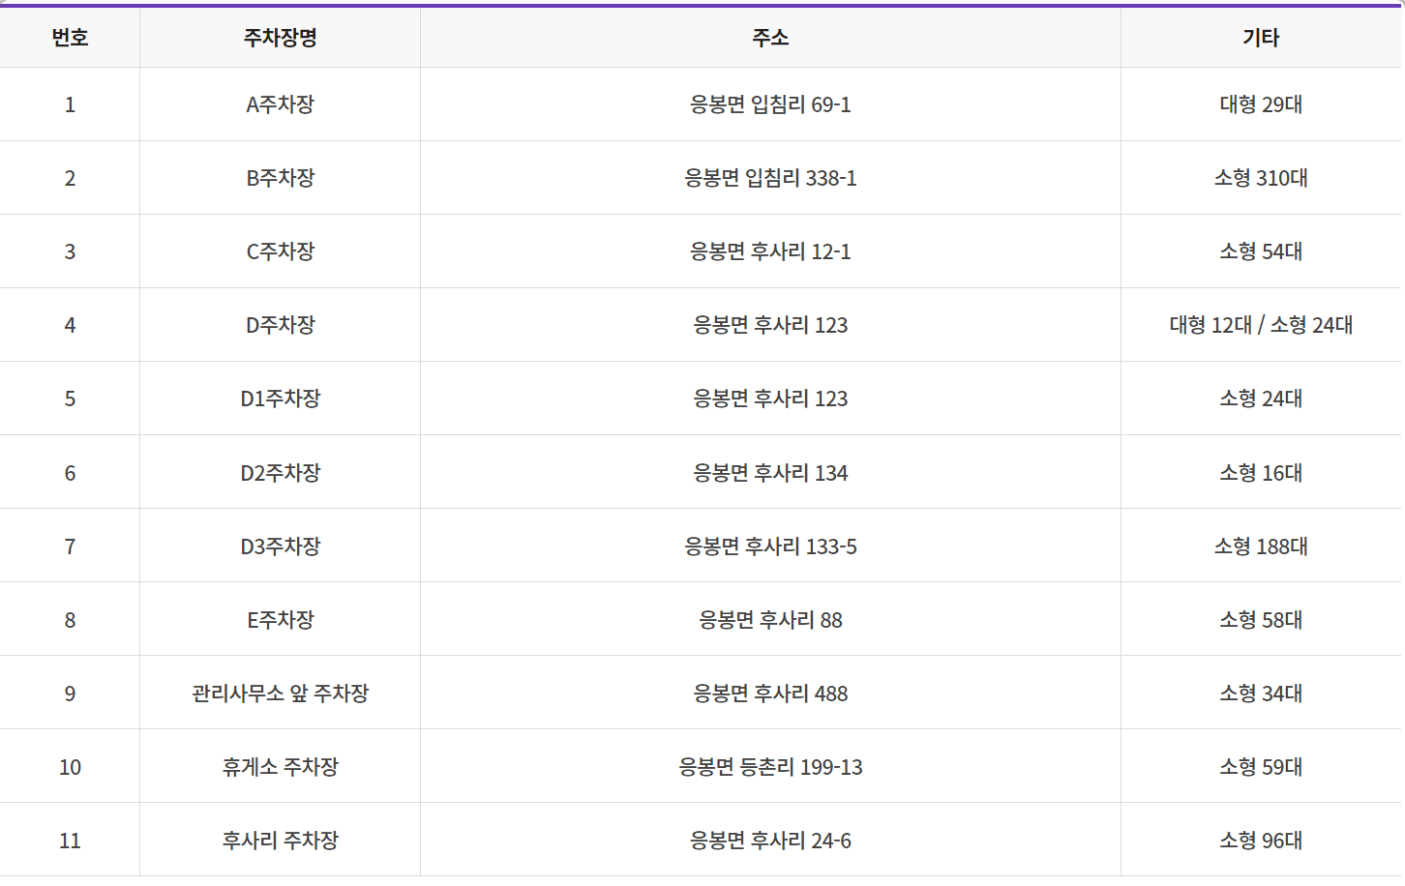Click row number 6 in D2주차장 row
This screenshot has width=1405, height=886.
70,473
